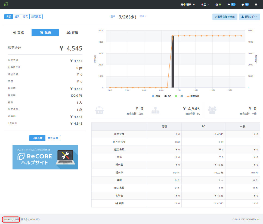Select 委託在庫 stock toggle
Screen dimensions: 263x224
[53, 138]
